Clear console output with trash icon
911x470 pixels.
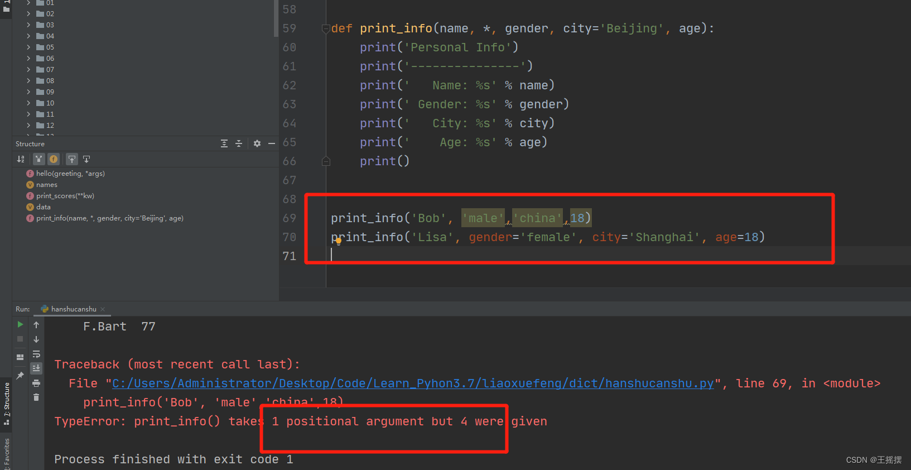[x=36, y=397]
